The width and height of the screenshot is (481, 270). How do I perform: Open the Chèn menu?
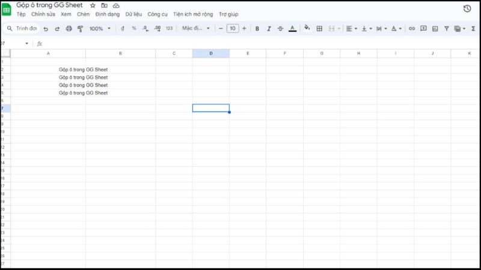coord(83,14)
